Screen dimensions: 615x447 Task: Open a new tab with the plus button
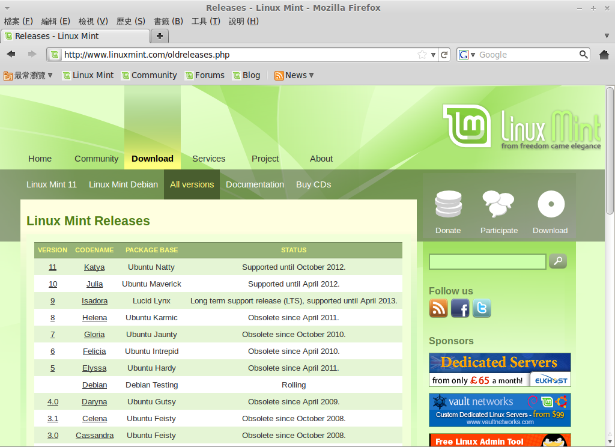[160, 36]
